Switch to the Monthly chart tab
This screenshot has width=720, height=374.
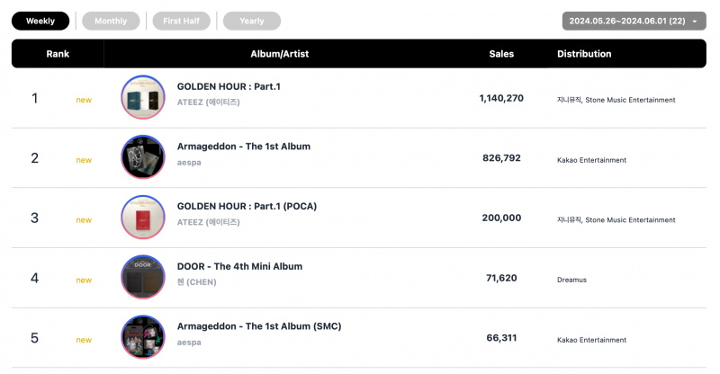[x=111, y=21]
